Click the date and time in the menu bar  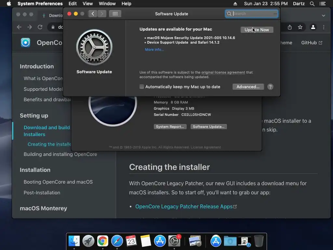click(x=266, y=4)
